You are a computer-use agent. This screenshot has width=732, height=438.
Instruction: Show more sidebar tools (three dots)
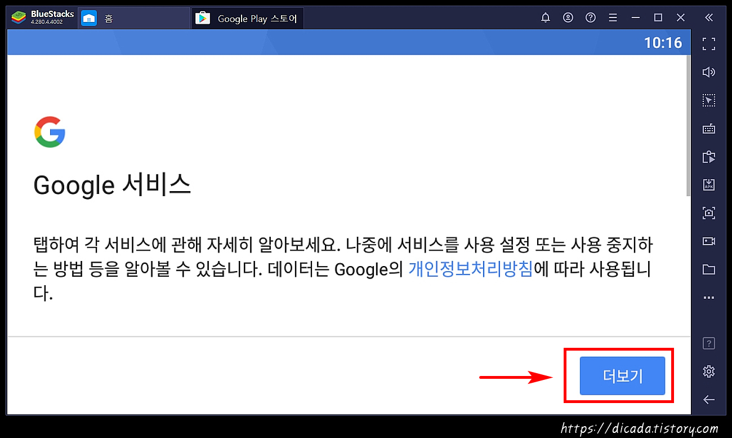click(709, 297)
